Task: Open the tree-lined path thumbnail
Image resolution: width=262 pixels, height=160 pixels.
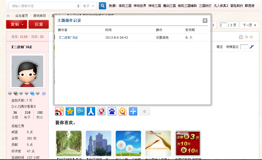Action: pyautogui.click(x=69, y=143)
